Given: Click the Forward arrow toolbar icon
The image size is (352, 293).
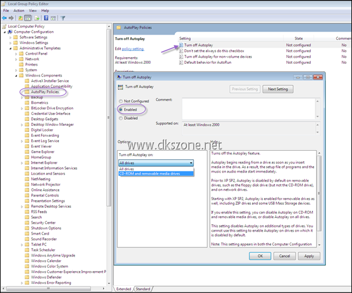Looking at the screenshot, I should (x=11, y=18).
